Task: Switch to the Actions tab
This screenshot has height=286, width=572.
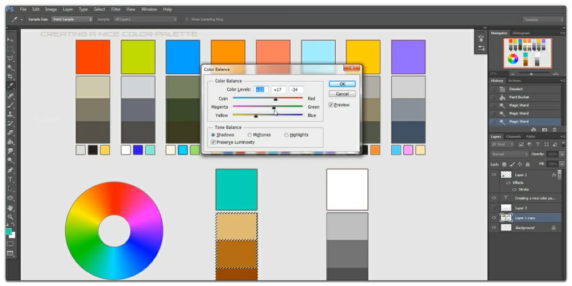Action: click(514, 81)
